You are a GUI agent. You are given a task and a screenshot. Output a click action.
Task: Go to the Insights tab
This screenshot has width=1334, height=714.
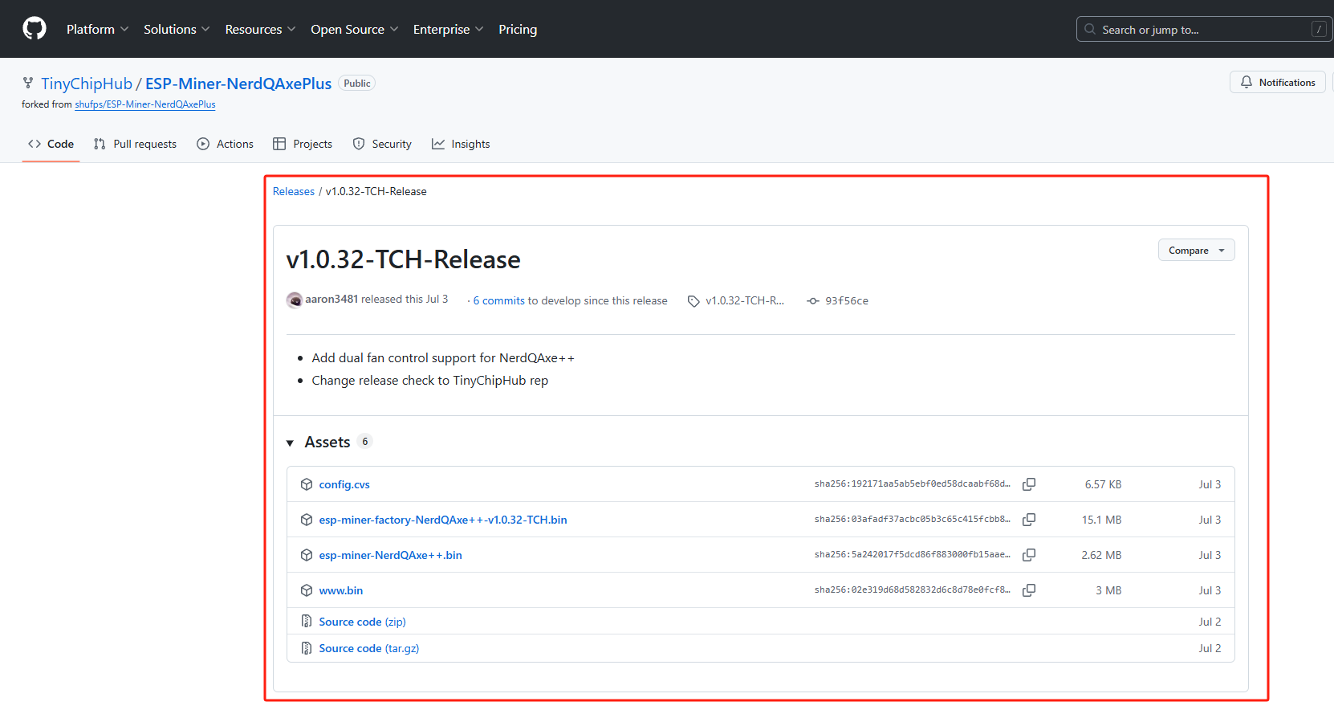coord(461,145)
